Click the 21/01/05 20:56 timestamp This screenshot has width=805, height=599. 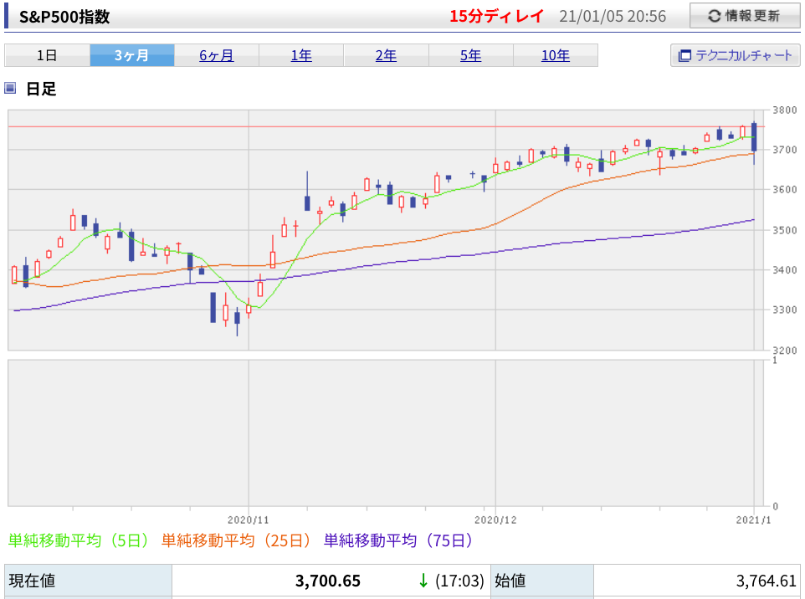click(x=613, y=17)
